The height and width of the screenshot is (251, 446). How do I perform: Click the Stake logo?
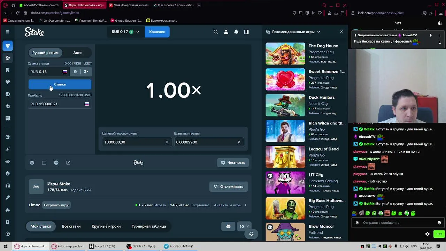coord(34,32)
